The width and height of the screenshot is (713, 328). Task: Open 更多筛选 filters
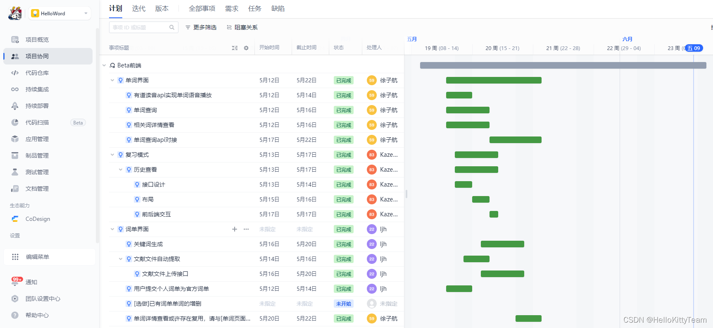click(x=201, y=27)
